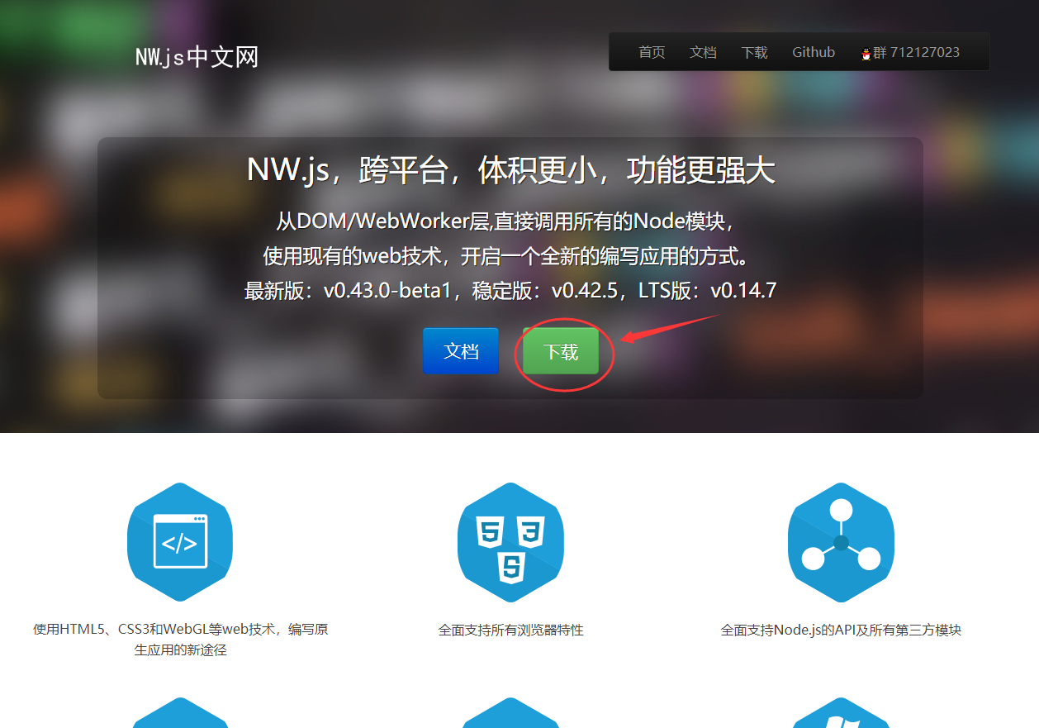Image resolution: width=1039 pixels, height=728 pixels.
Task: Open the Github navigation link
Action: point(813,51)
